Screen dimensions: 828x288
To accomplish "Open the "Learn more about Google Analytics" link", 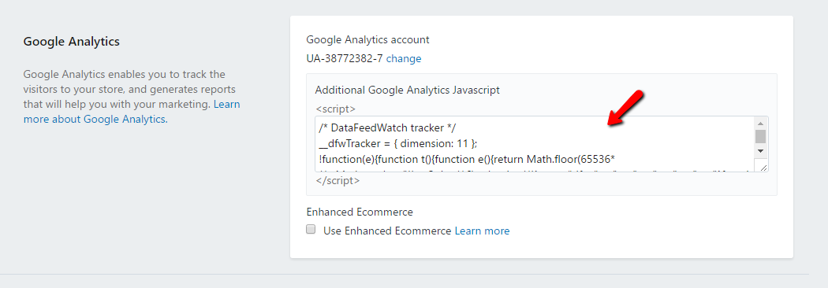I will click(132, 112).
